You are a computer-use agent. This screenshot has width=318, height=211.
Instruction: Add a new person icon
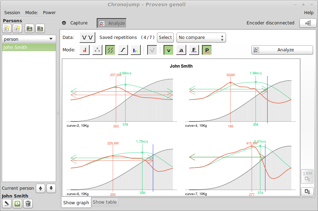[7, 28]
